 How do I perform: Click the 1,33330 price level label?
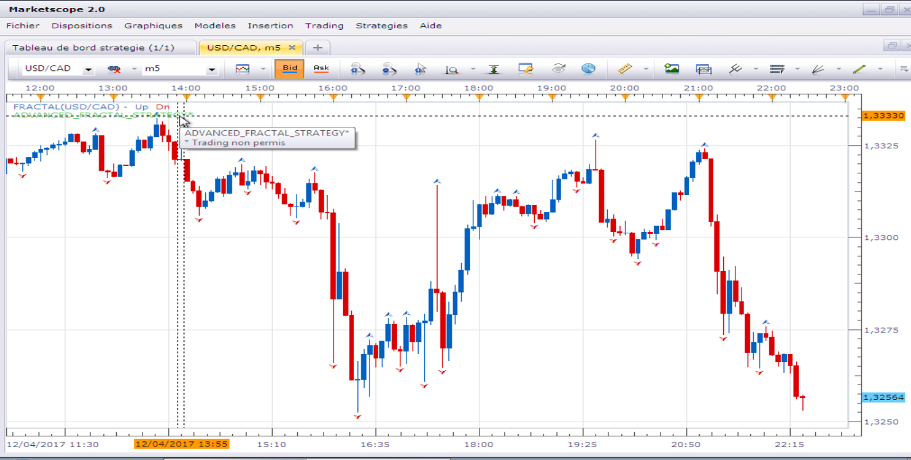click(884, 116)
